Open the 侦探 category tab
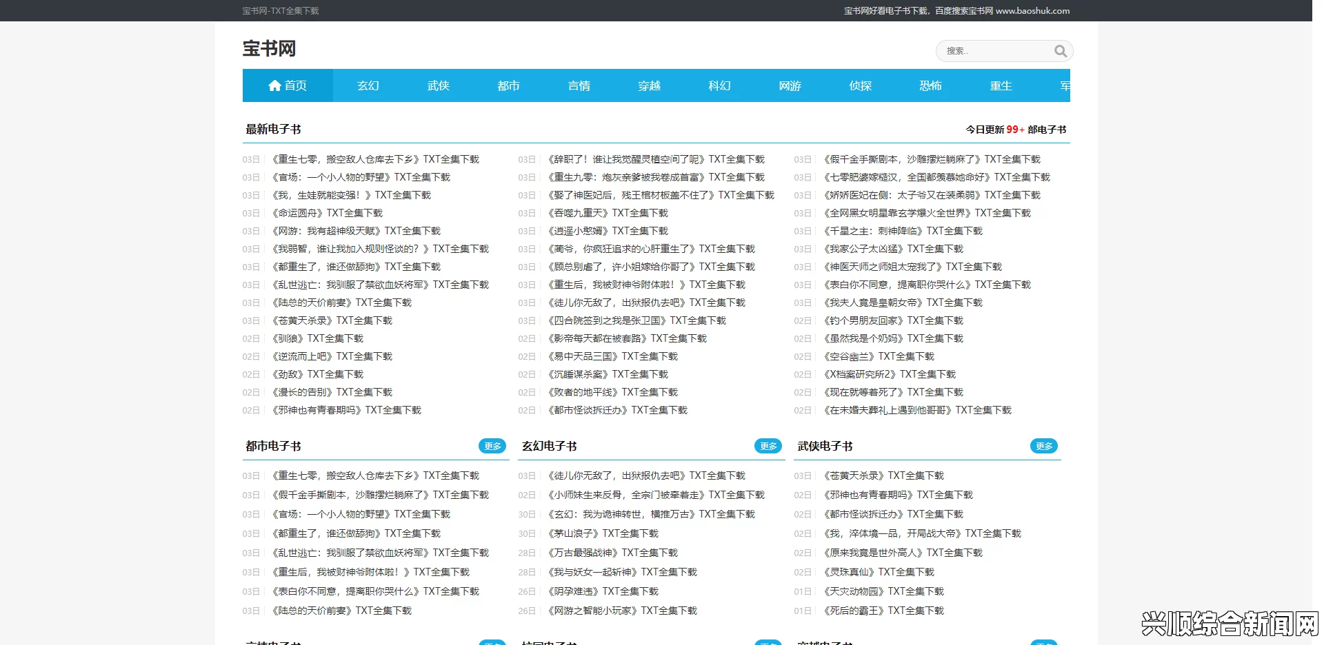The image size is (1324, 645). (861, 85)
